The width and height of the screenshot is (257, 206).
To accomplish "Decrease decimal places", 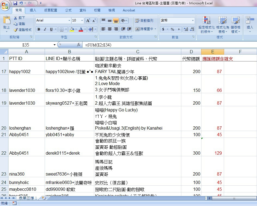I will pos(192,29).
